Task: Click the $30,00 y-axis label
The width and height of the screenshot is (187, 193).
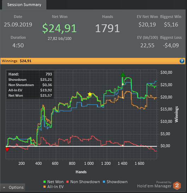Action: (166, 72)
